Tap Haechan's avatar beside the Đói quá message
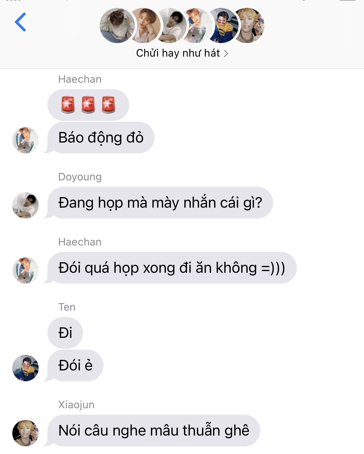Screen dimensions: 364x454 coord(25,270)
